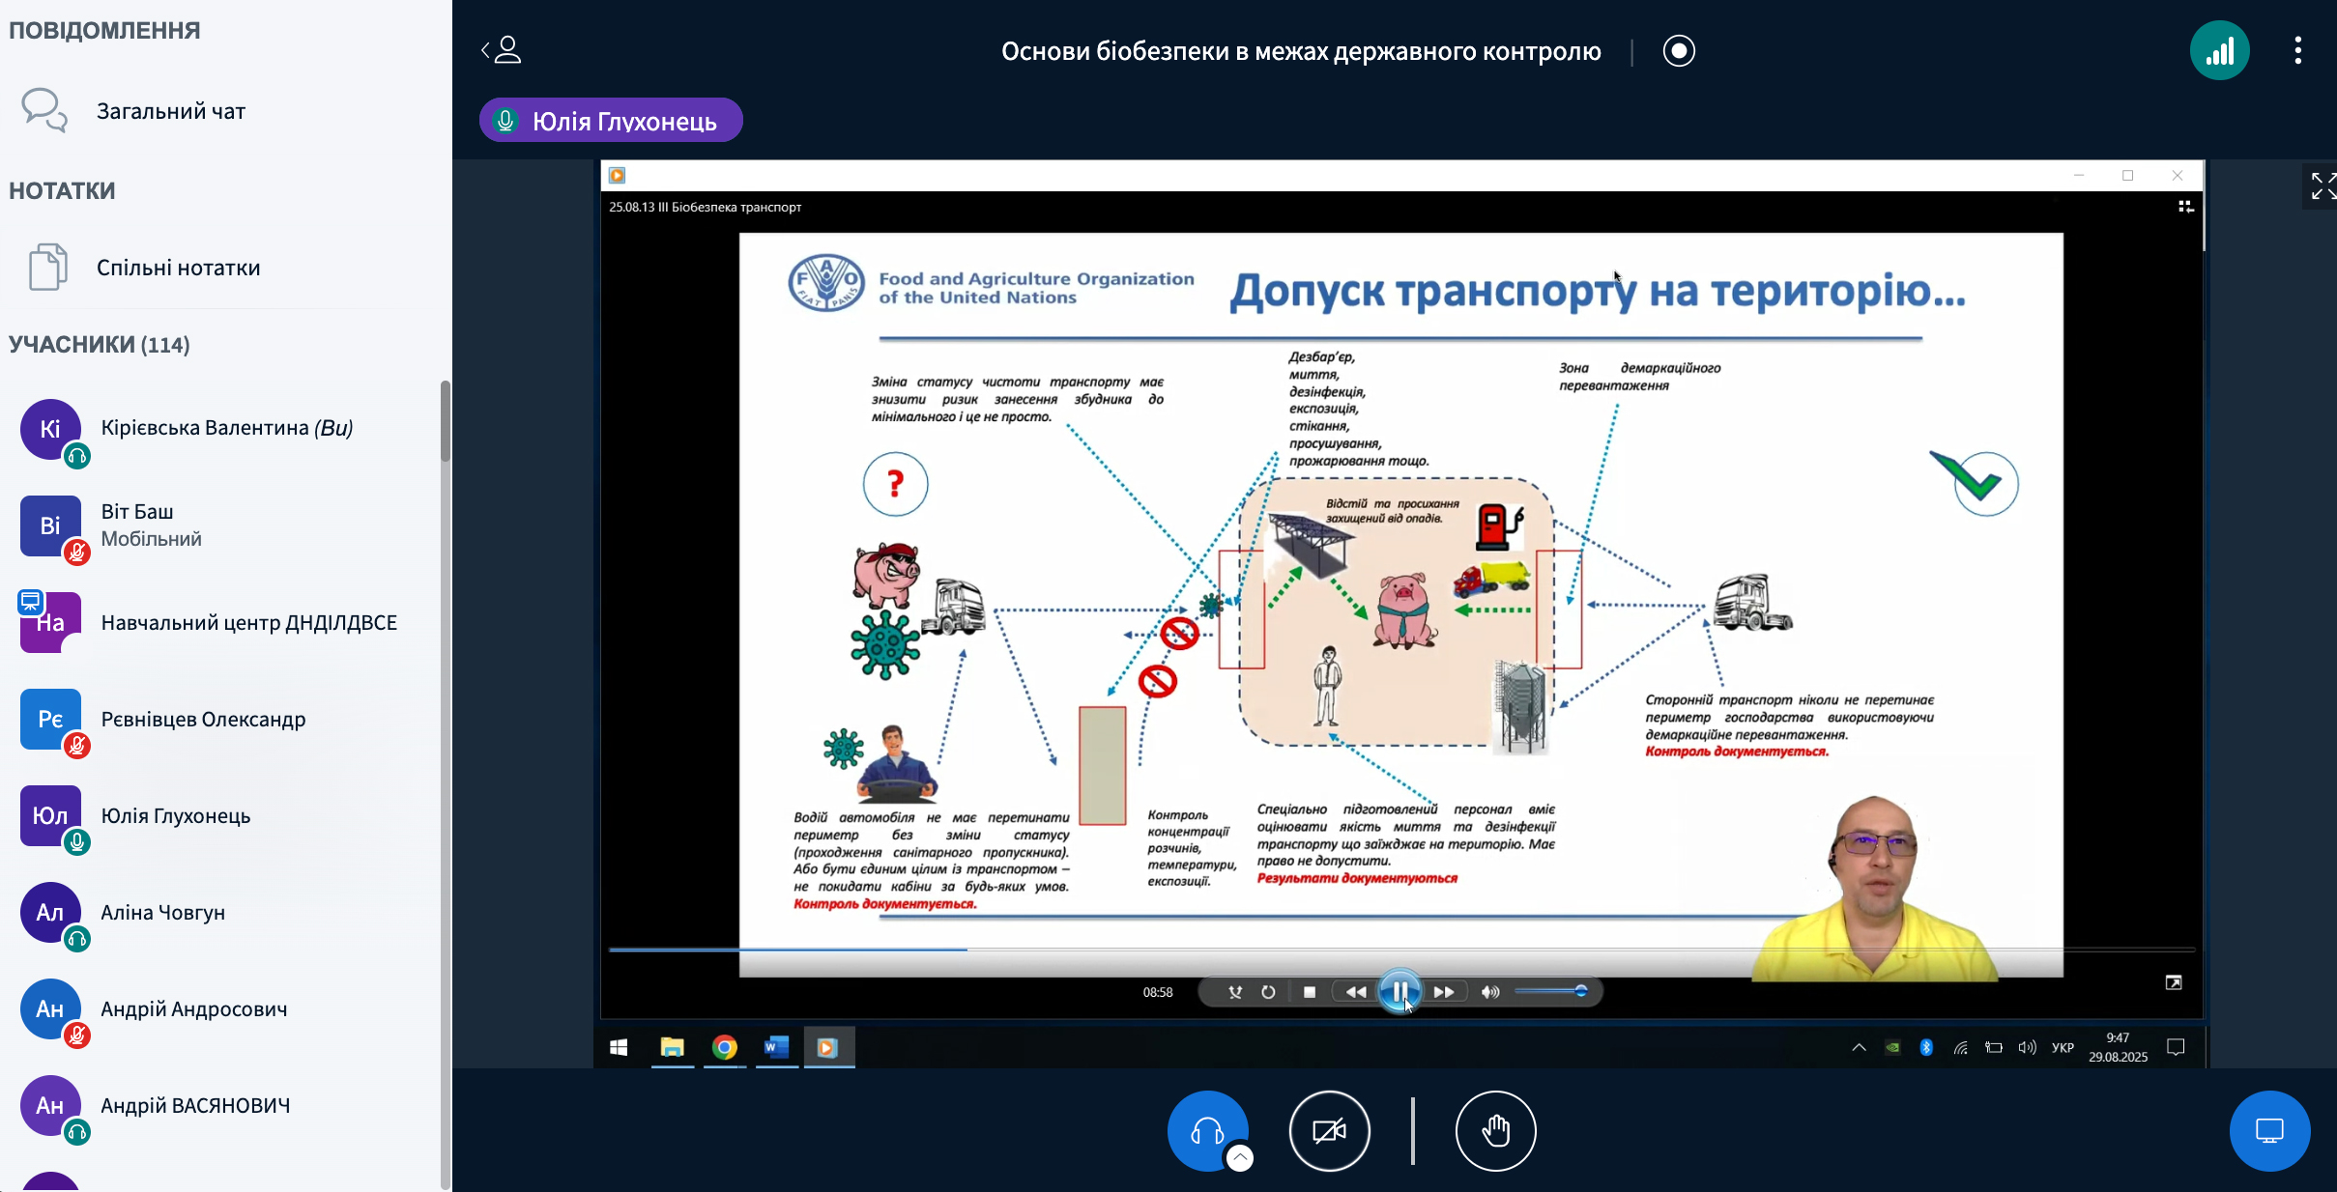The height and width of the screenshot is (1192, 2337).
Task: Mute the media player volume
Action: [x=1490, y=992]
